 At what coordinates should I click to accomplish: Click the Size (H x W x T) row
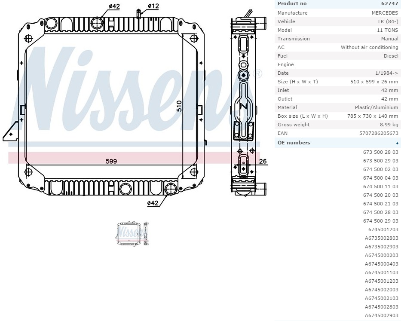337,82
